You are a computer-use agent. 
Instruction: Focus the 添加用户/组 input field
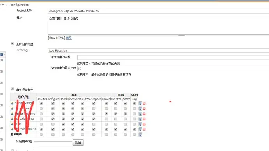53,144
